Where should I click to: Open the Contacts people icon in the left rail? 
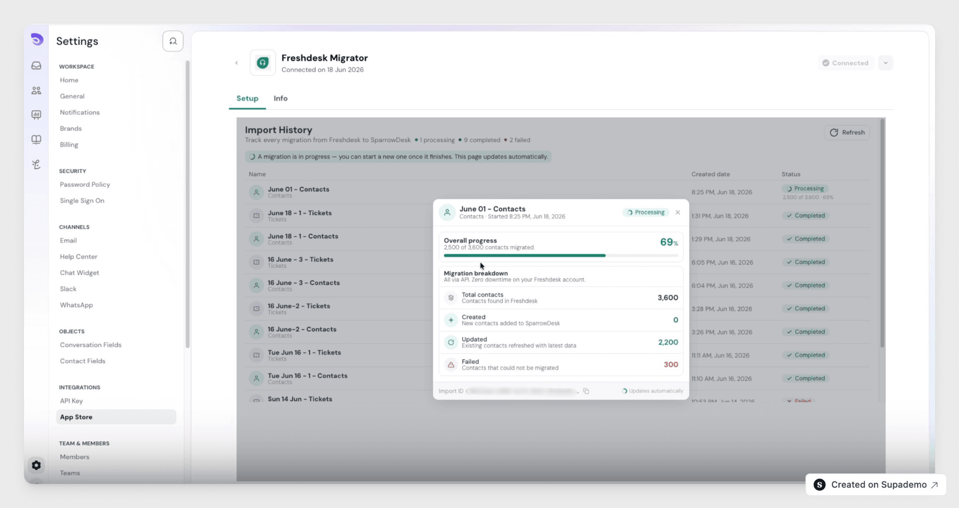point(36,90)
